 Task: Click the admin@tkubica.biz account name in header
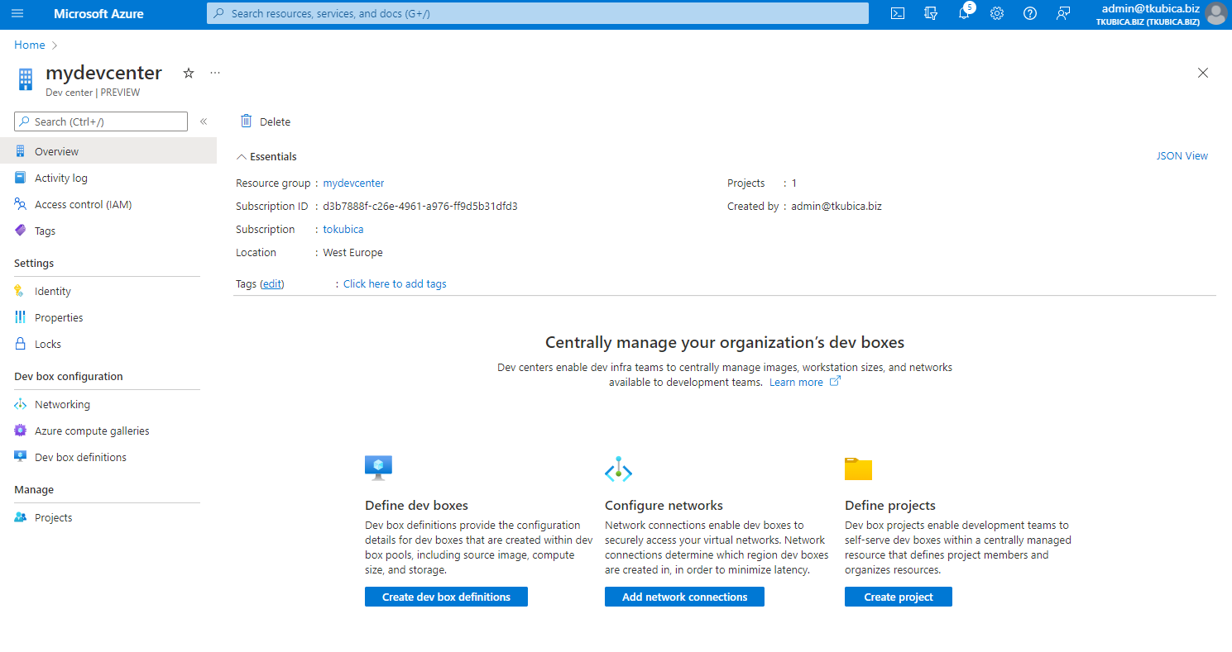click(x=1151, y=8)
